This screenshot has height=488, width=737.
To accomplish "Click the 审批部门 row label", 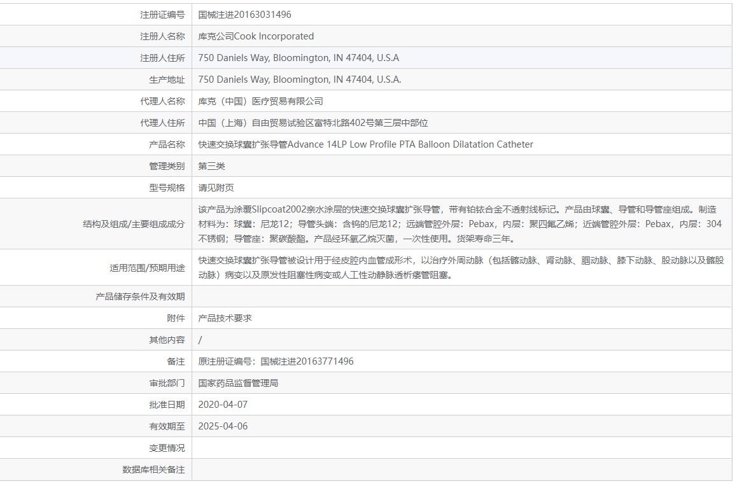I will point(167,383).
